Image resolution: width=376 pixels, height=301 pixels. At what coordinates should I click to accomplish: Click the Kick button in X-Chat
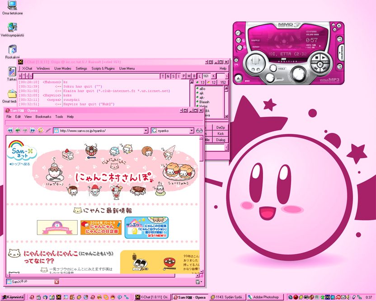pyautogui.click(x=221, y=134)
